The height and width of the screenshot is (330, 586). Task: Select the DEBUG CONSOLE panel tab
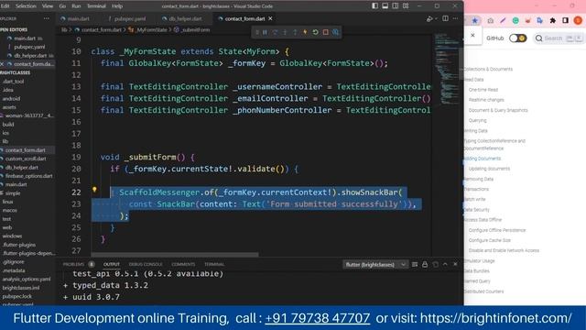(146, 264)
